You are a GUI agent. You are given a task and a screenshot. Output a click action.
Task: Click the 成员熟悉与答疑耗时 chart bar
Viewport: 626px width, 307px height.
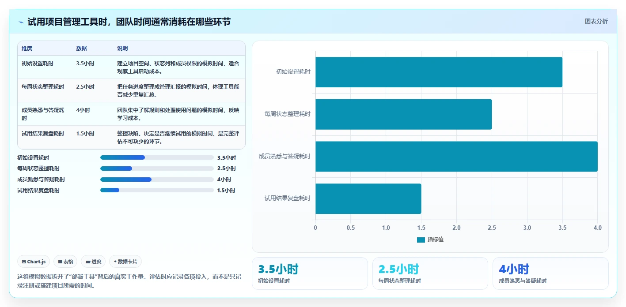pos(456,157)
